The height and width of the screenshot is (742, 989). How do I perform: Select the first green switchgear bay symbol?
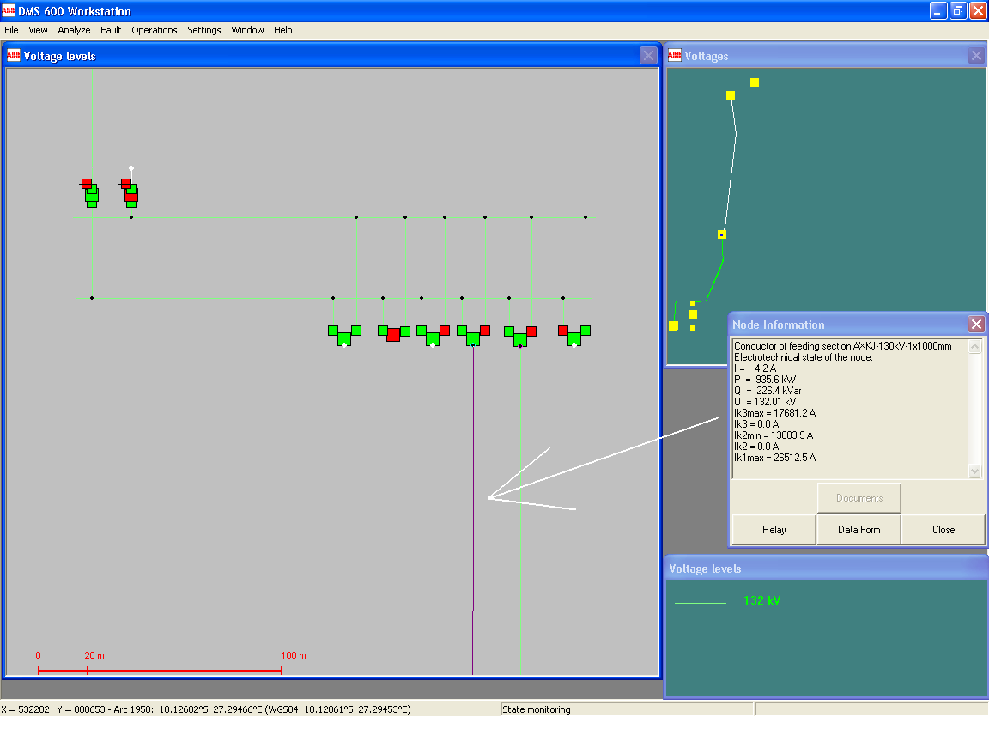coord(344,335)
